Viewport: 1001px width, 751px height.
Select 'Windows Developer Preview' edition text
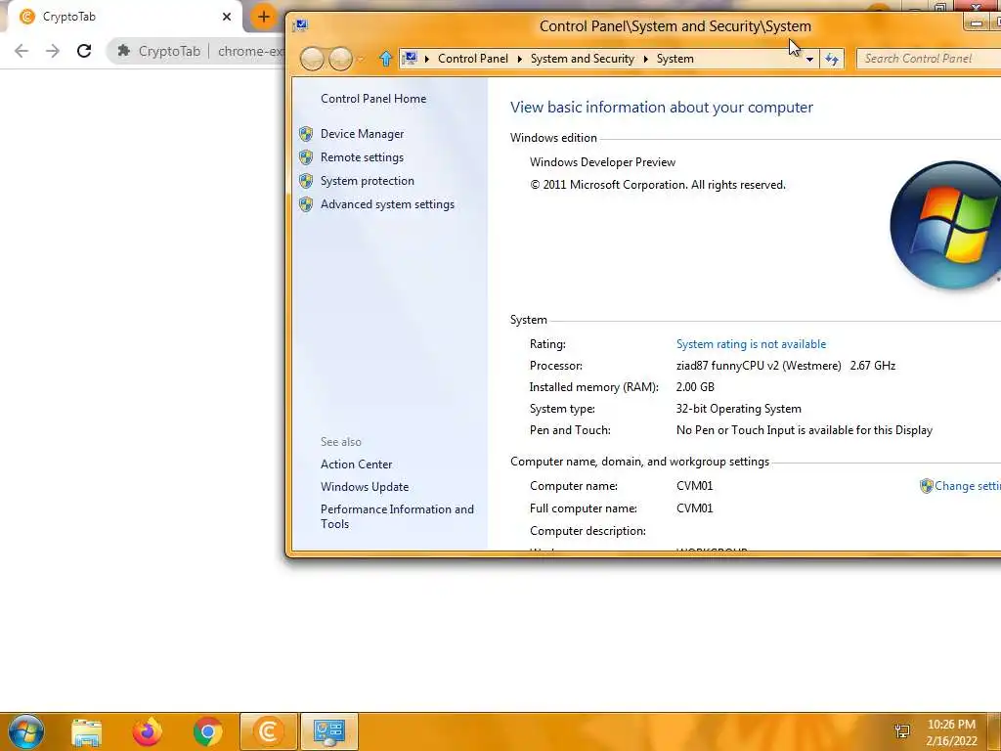pos(602,162)
